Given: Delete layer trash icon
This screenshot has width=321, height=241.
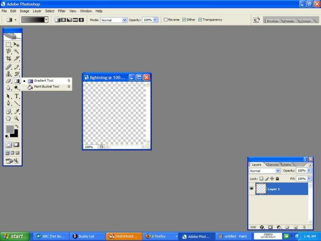Looking at the screenshot, I should (304, 227).
